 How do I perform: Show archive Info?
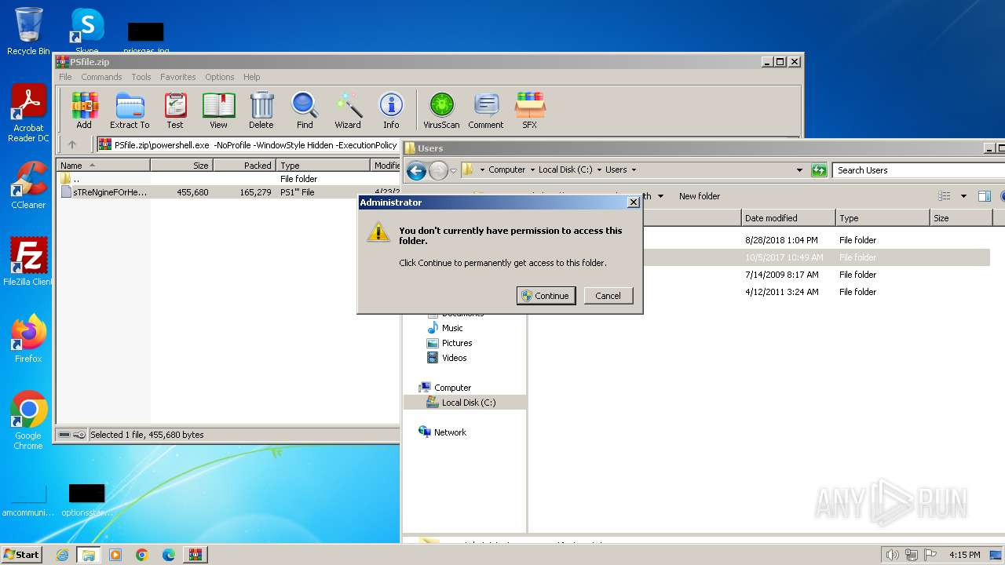(x=391, y=111)
